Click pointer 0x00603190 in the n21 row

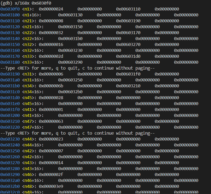coord(128,21)
